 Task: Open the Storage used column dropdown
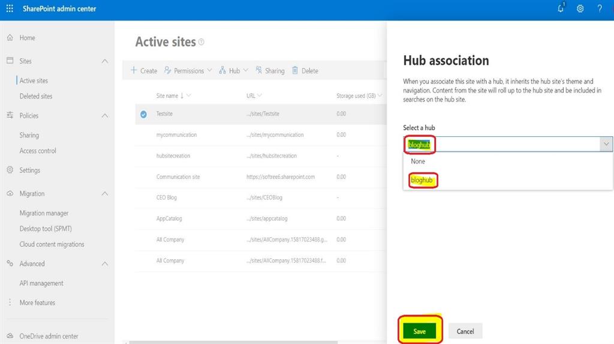(380, 95)
